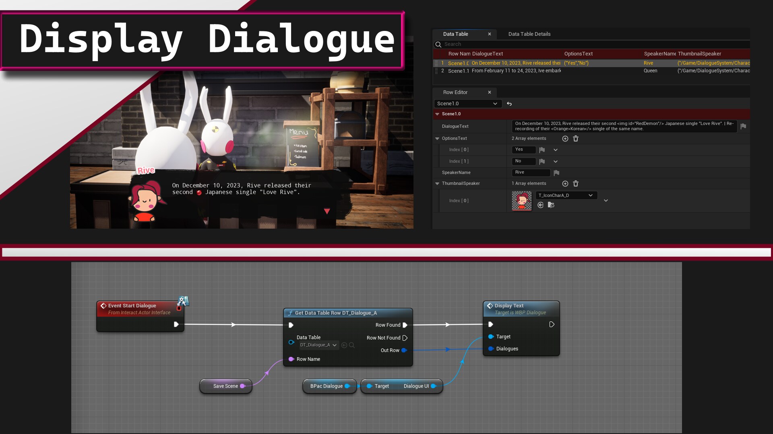
Task: Click the reset arrow beside the Scene1.0 selector
Action: 509,104
